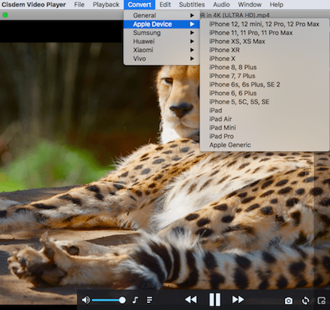The height and width of the screenshot is (310, 330).
Task: Open the Subtitles menu
Action: click(x=191, y=4)
